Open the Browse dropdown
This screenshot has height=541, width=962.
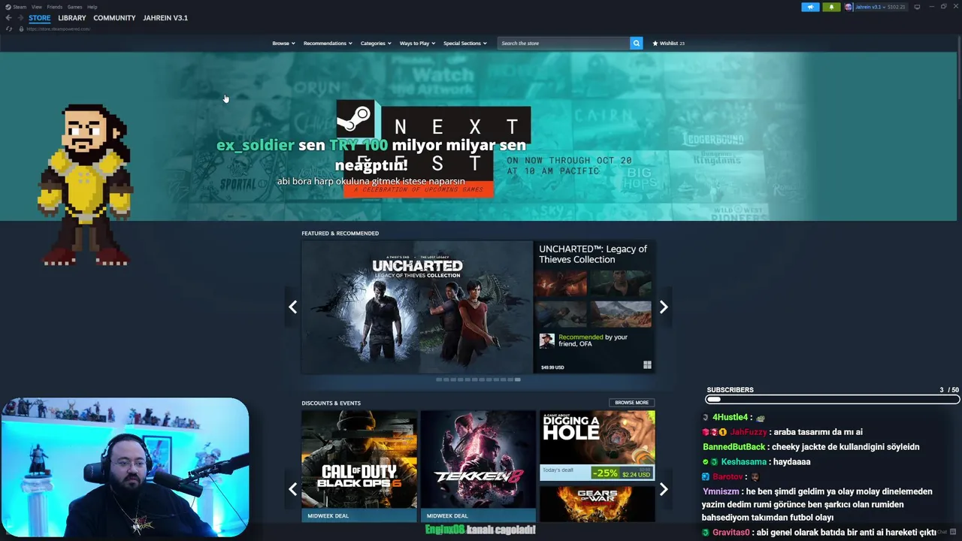pos(283,43)
